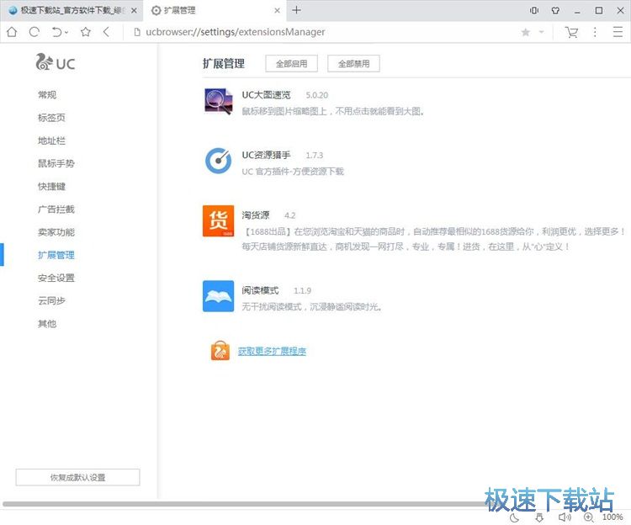Open the 获取更多扩展程序 link

point(272,351)
